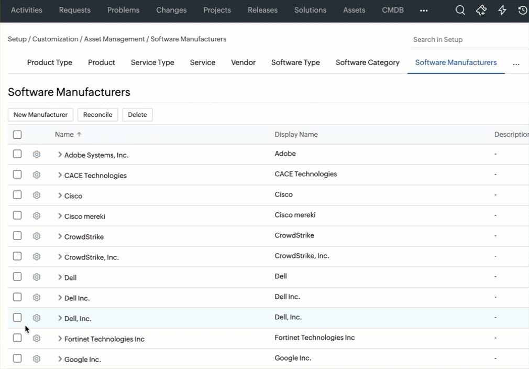Click the New Manufacturer button
Image resolution: width=529 pixels, height=369 pixels.
click(x=40, y=115)
